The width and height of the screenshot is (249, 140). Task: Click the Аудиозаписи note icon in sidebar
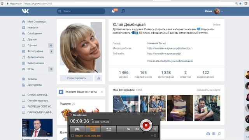tap(23, 57)
